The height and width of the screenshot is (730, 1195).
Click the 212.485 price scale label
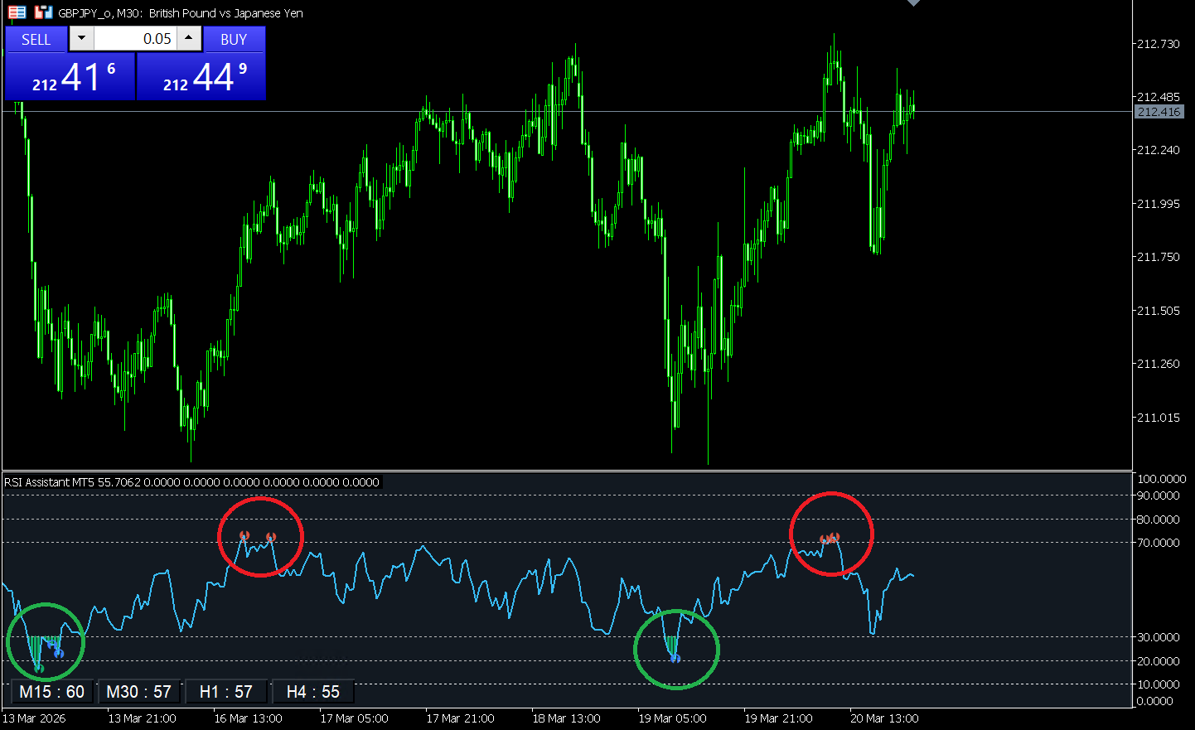pyautogui.click(x=1158, y=97)
